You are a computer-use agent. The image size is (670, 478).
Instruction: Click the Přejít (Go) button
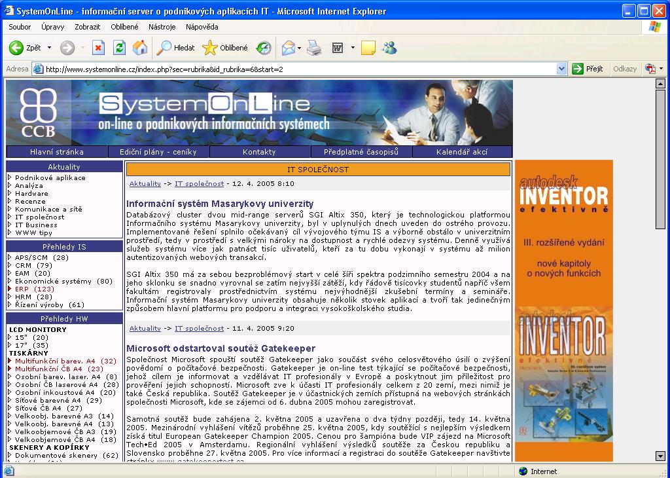coord(588,69)
